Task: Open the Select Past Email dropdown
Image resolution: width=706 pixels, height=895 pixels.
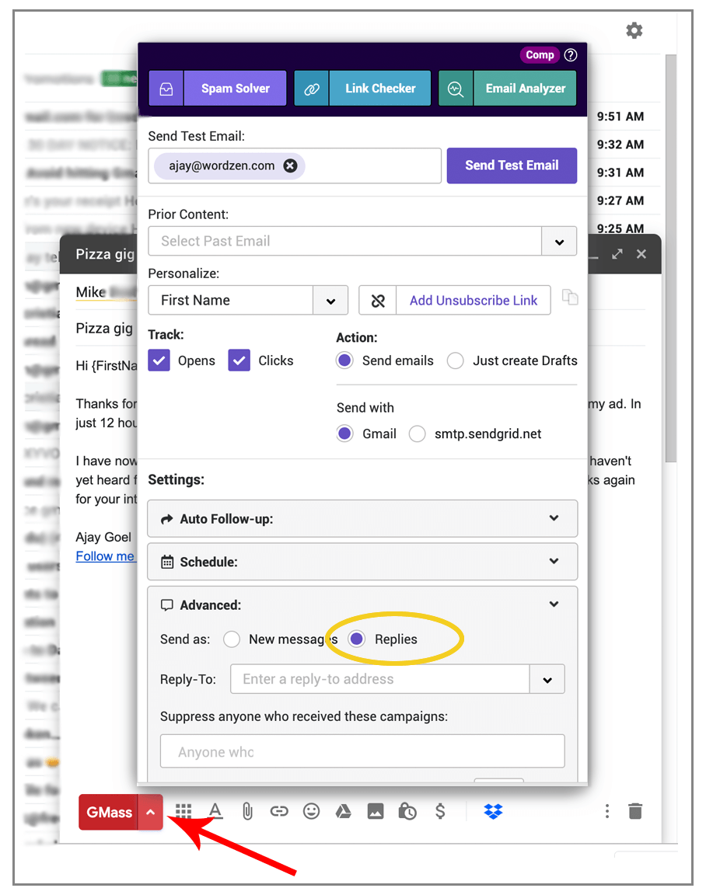Action: tap(559, 242)
